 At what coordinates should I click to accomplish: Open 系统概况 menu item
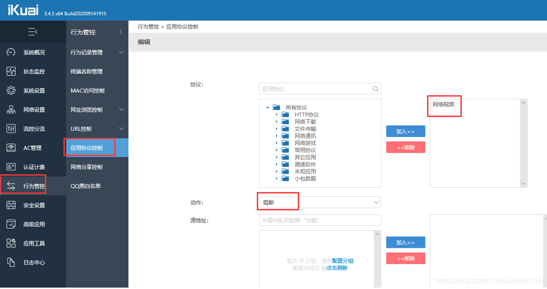33,52
